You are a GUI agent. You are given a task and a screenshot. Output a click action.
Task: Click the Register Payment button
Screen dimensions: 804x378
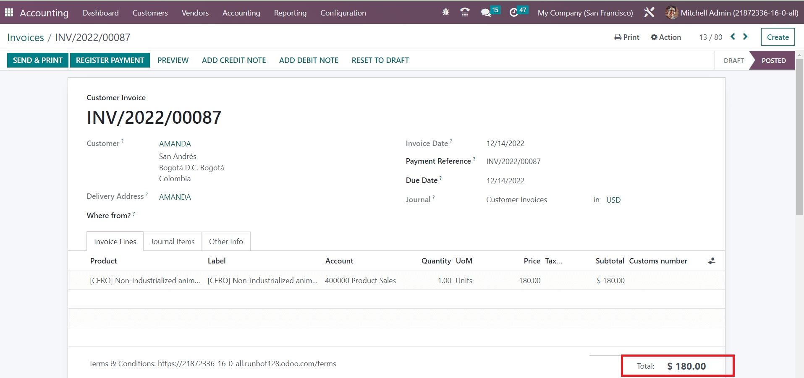110,60
